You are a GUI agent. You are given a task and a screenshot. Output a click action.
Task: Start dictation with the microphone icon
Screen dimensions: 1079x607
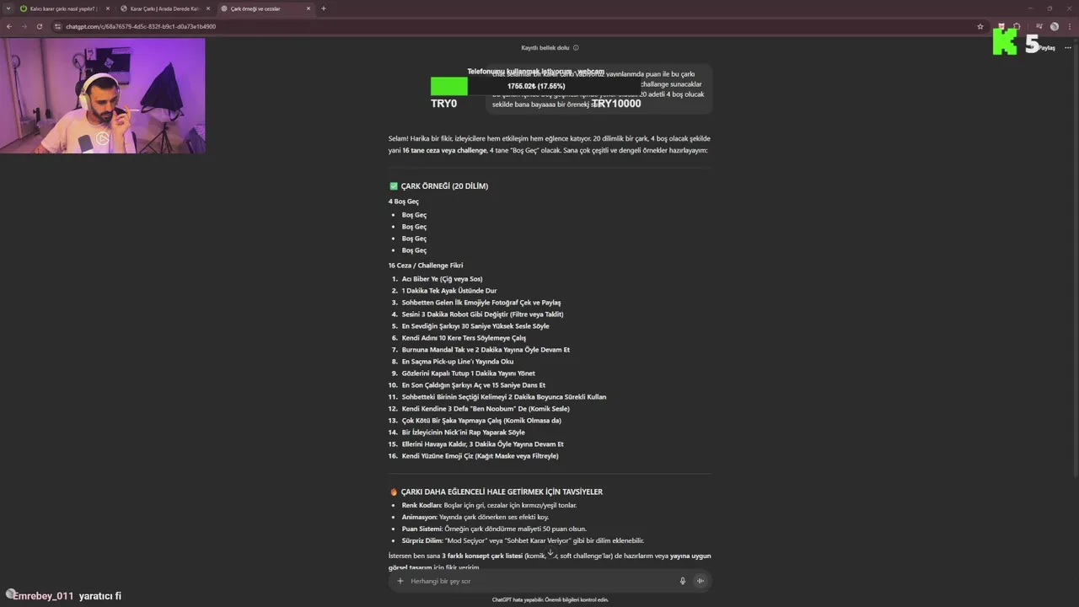[x=683, y=581]
